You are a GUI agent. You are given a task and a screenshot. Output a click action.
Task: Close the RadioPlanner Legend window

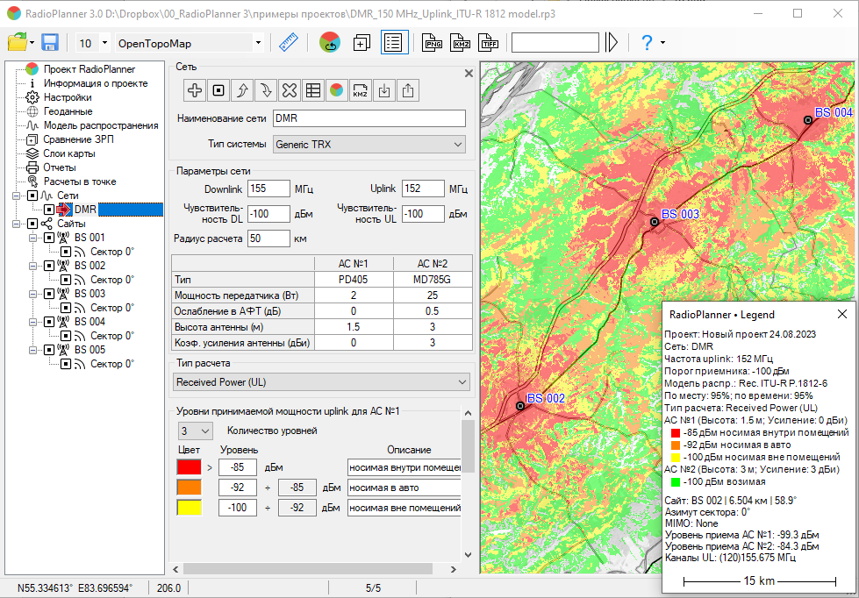[841, 314]
